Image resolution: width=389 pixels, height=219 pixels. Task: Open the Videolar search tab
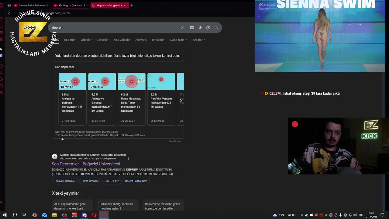[x=86, y=40]
